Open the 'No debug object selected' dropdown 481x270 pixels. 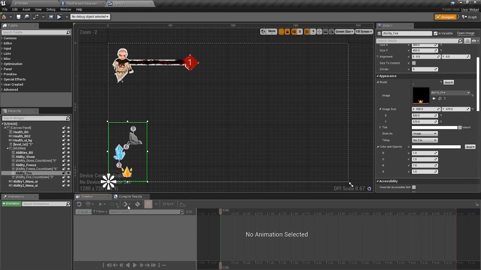tap(90, 16)
